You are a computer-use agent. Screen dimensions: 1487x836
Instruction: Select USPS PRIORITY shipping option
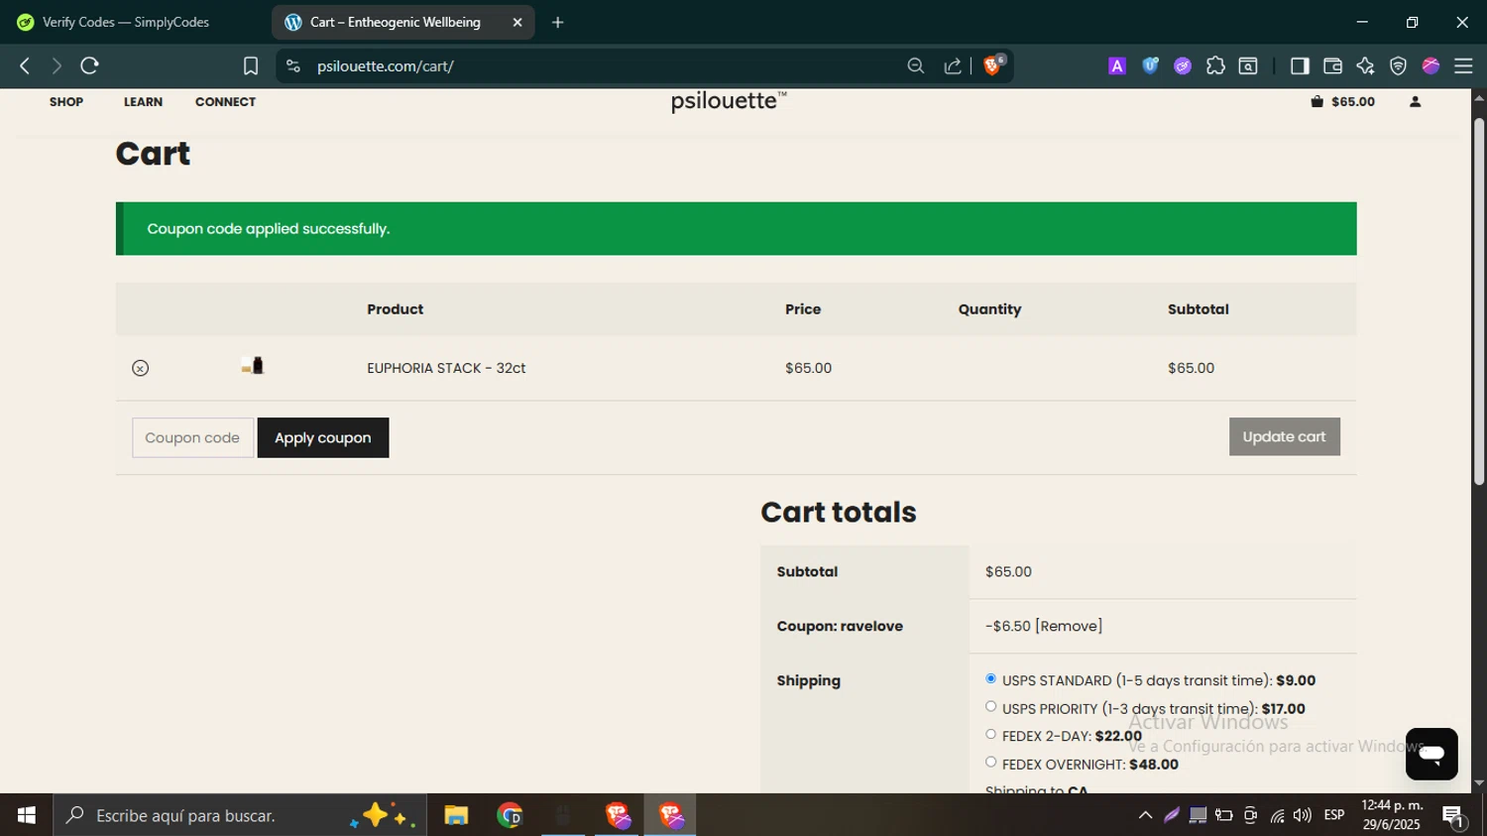tap(990, 707)
